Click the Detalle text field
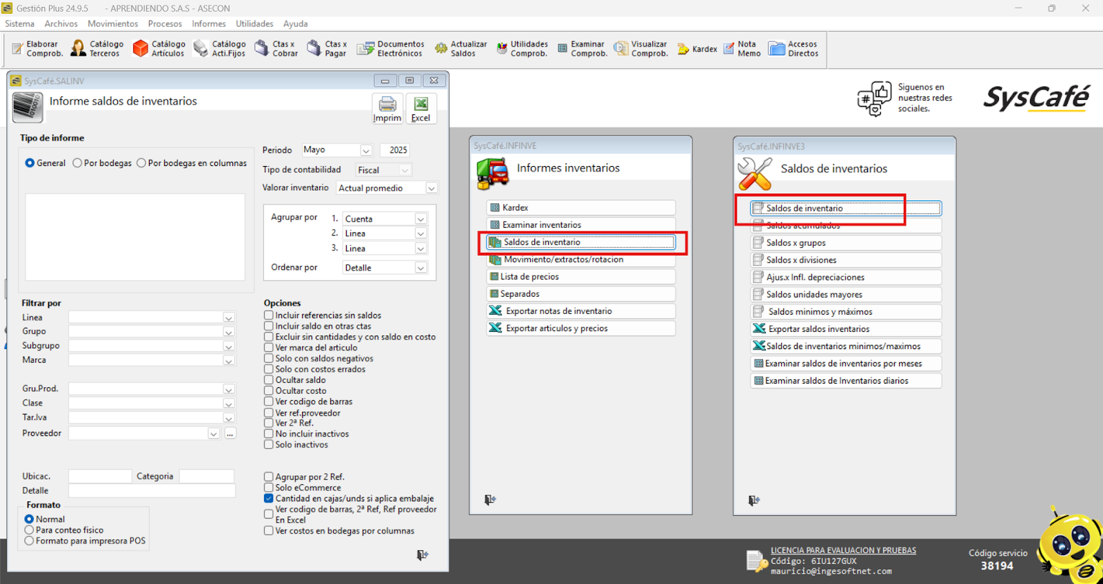 [152, 491]
